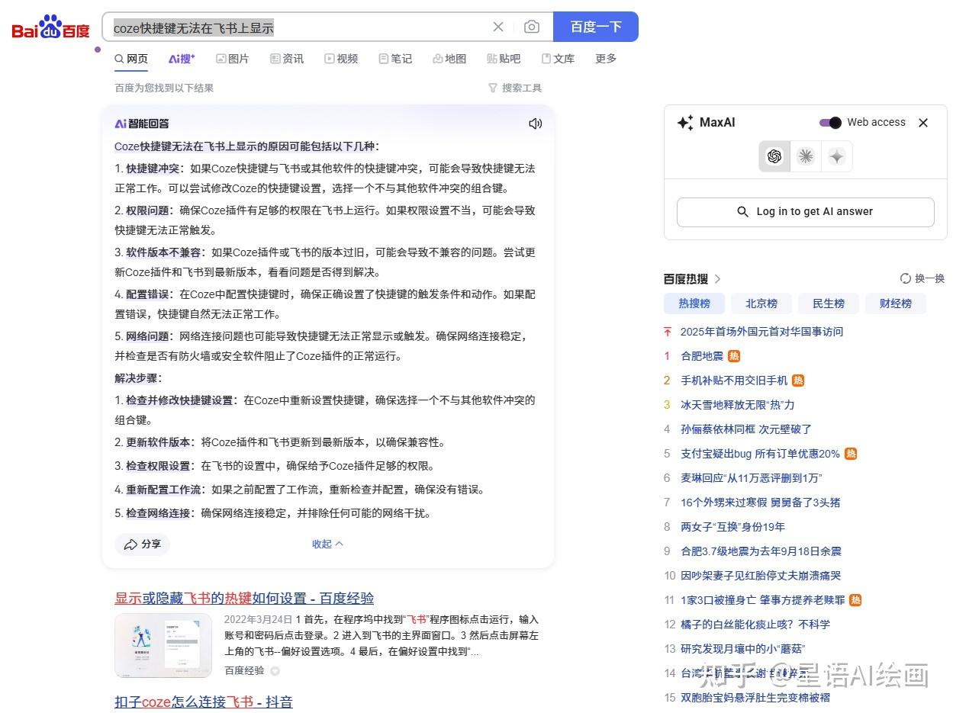Open hot topic 16个外甥来过寒假

coord(761,503)
